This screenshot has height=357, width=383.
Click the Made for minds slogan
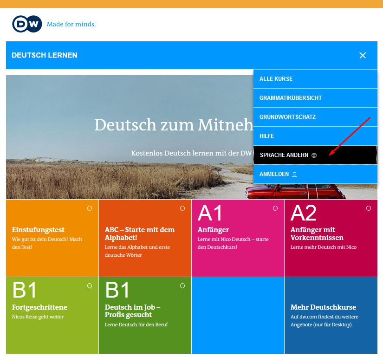coord(71,24)
